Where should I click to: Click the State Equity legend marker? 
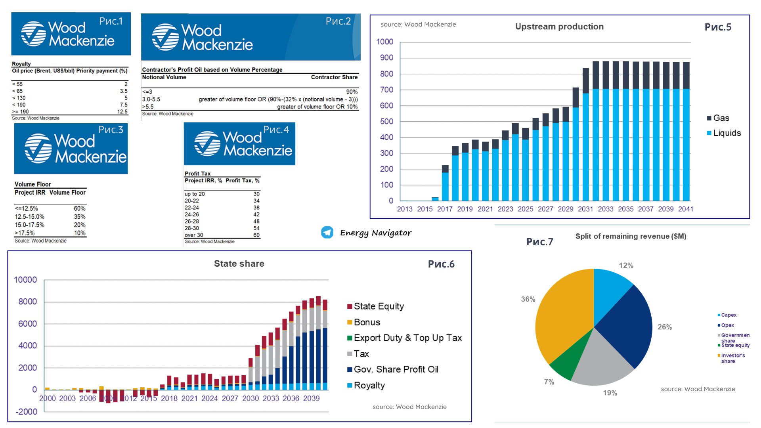[x=350, y=306]
